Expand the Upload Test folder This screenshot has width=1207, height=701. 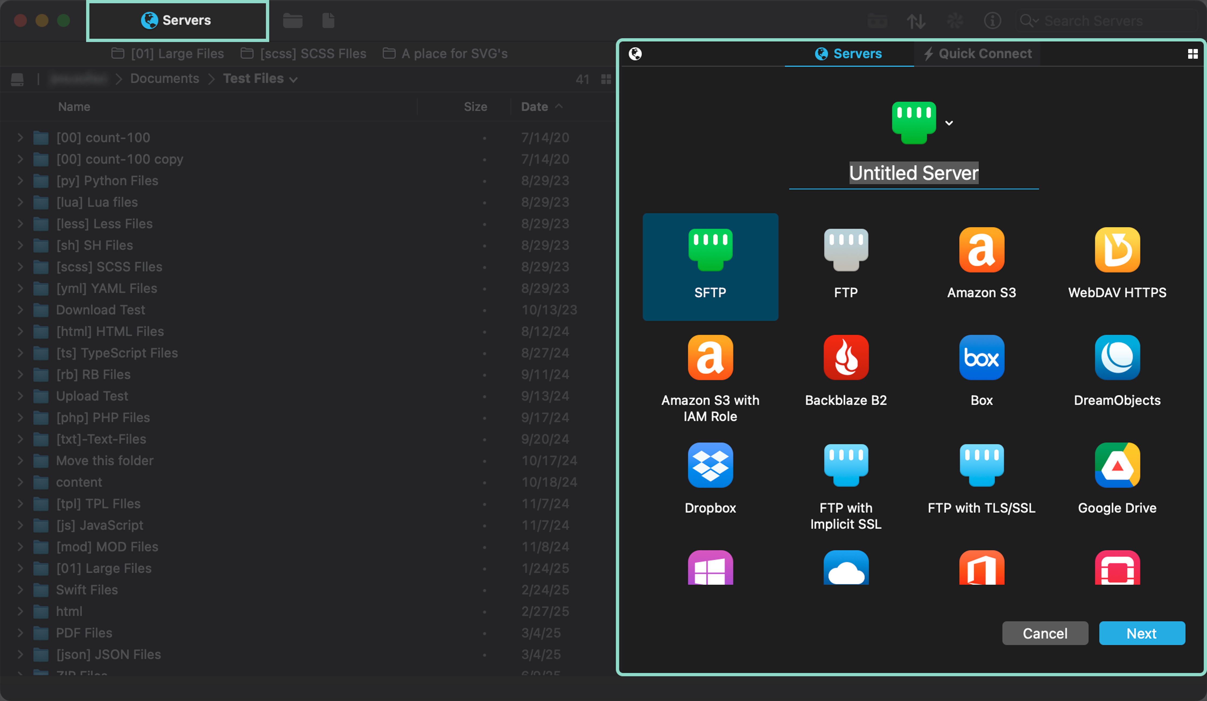(20, 396)
